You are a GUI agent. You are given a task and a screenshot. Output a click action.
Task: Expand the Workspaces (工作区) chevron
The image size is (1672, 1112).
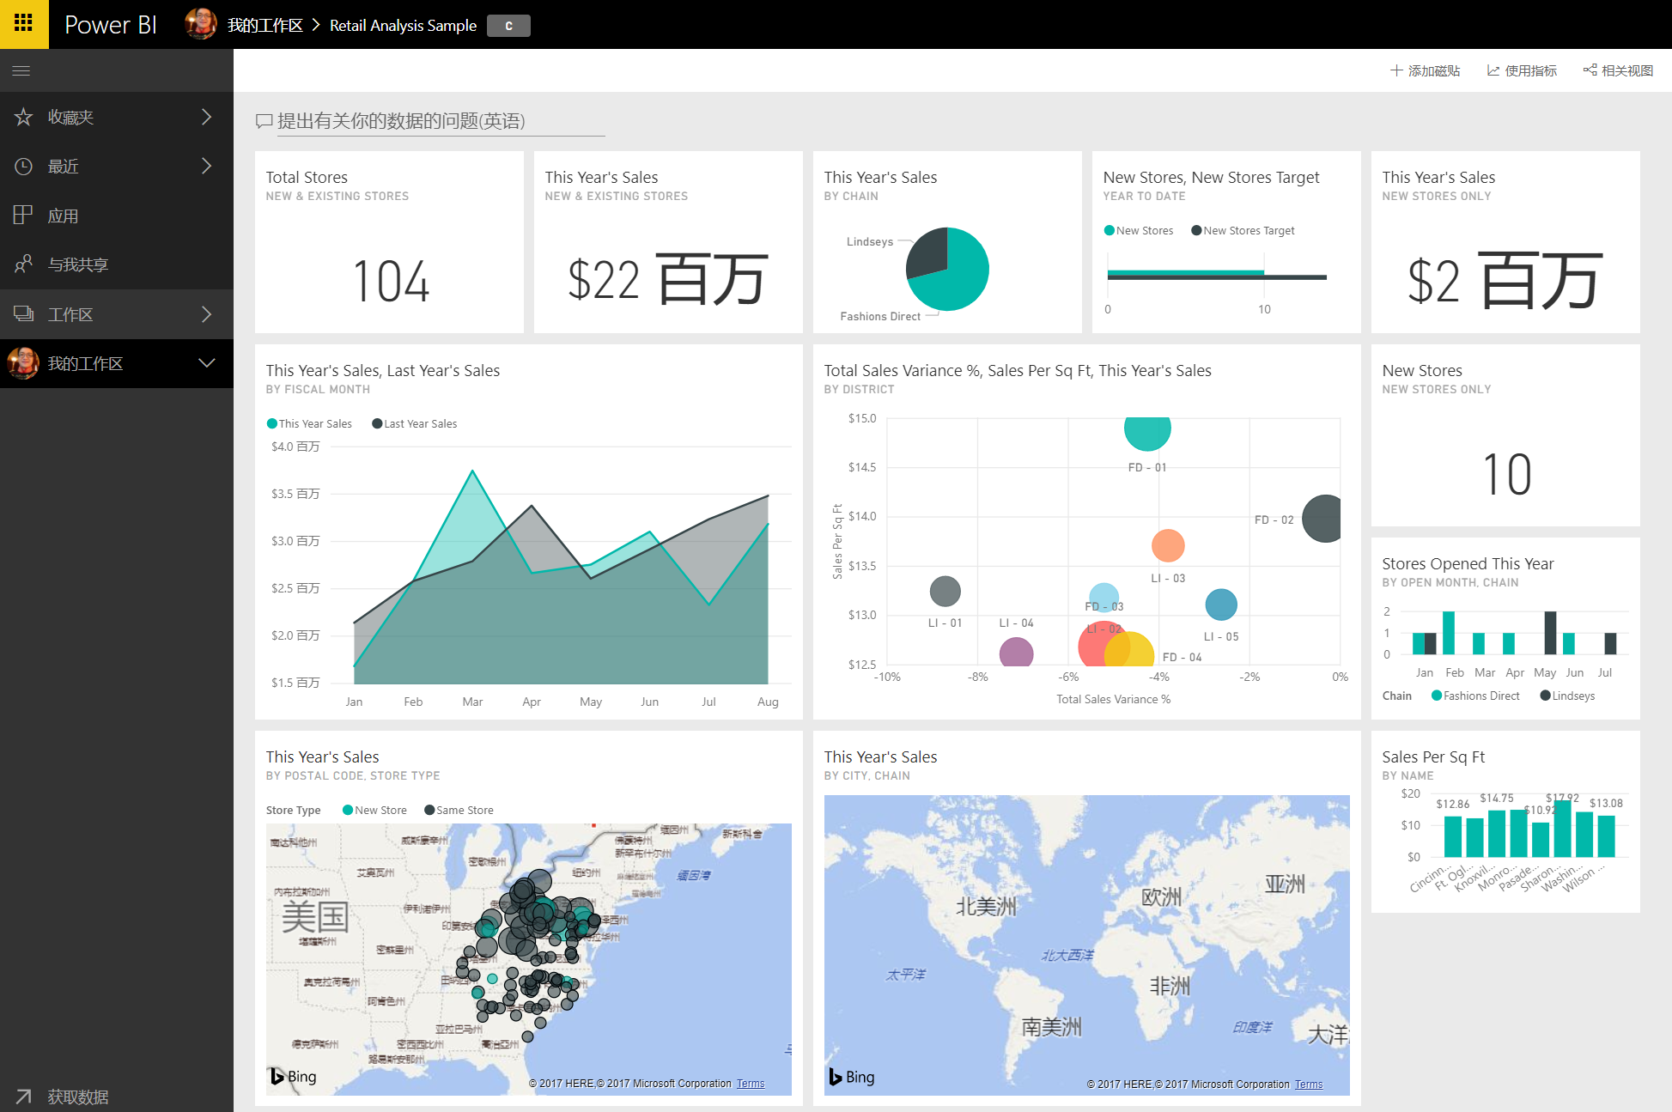[206, 314]
